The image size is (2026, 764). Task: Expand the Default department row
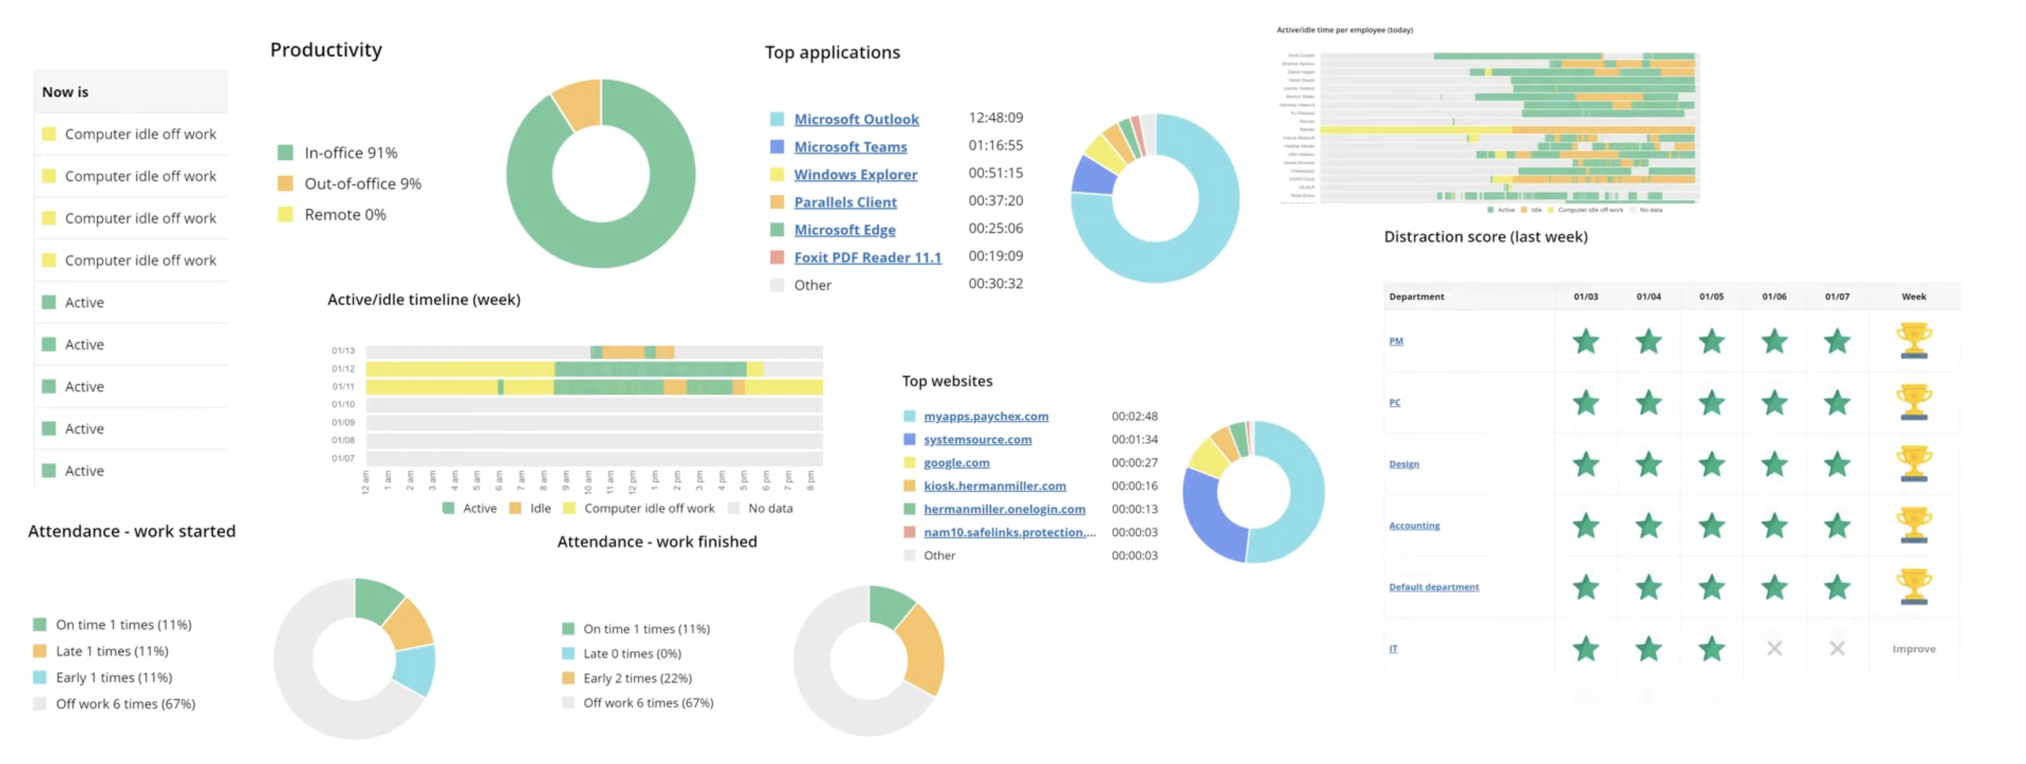pyautogui.click(x=1435, y=587)
